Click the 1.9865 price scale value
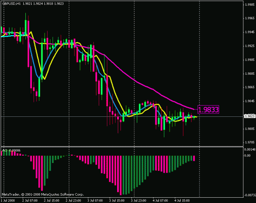The height and width of the screenshot is (203, 256). pyautogui.click(x=250, y=87)
